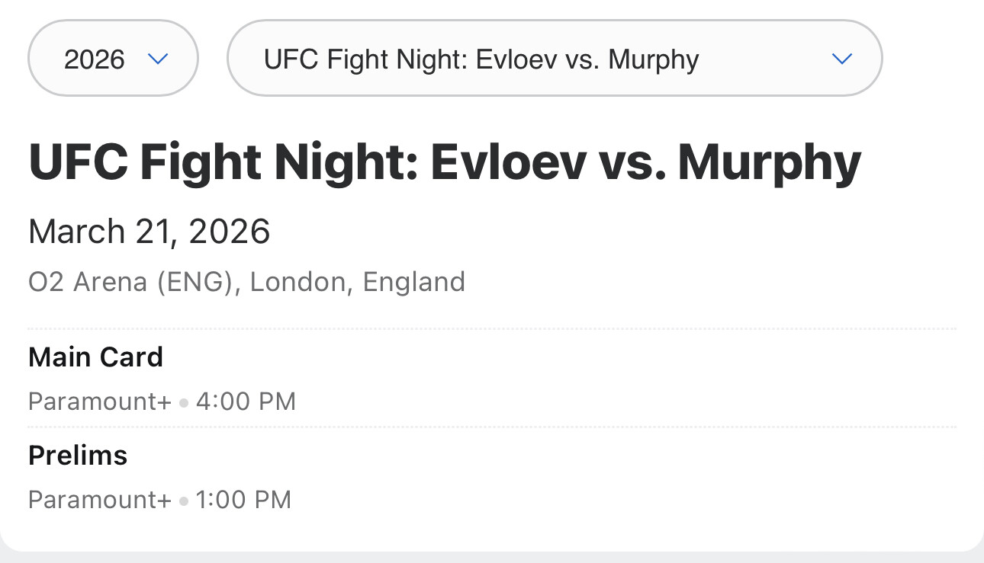The height and width of the screenshot is (563, 984).
Task: Select the Prelims label
Action: point(78,455)
